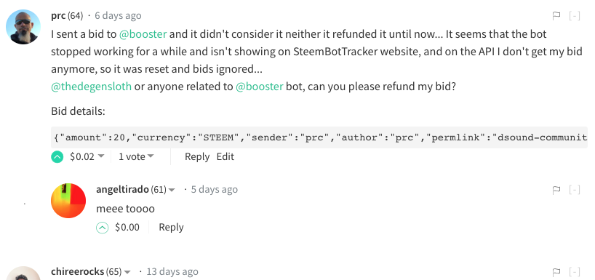Reply to prc's comment
The image size is (595, 280).
[x=197, y=156]
